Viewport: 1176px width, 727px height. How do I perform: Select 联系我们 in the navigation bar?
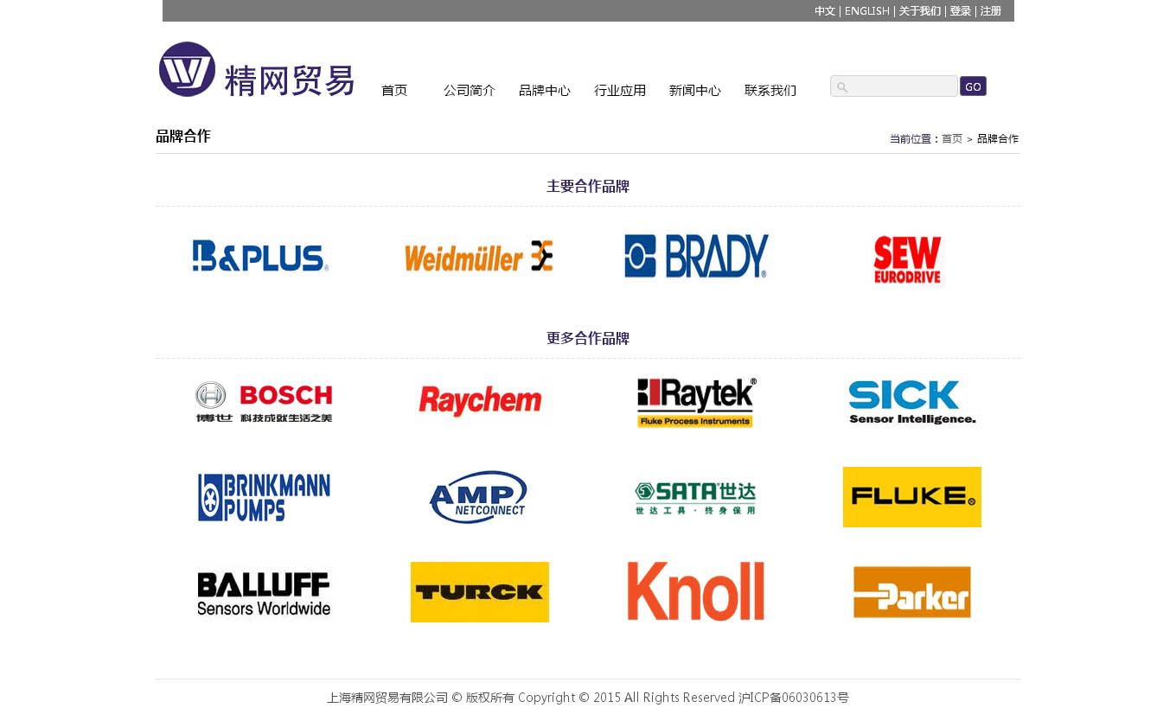[x=770, y=90]
